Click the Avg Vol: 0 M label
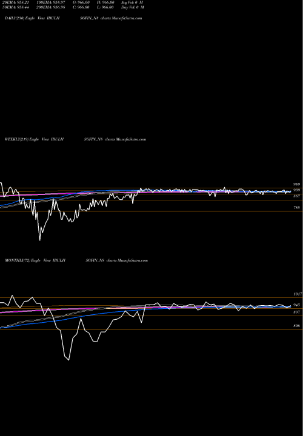Image resolution: width=303 pixels, height=436 pixels. (x=132, y=2)
